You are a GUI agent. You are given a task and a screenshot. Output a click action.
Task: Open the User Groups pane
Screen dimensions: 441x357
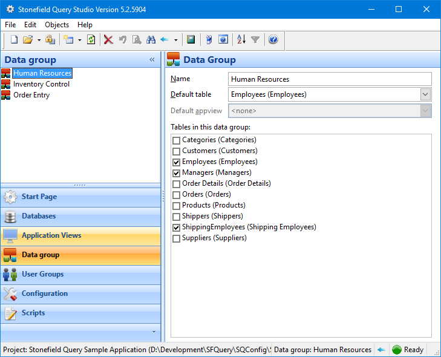tap(42, 274)
